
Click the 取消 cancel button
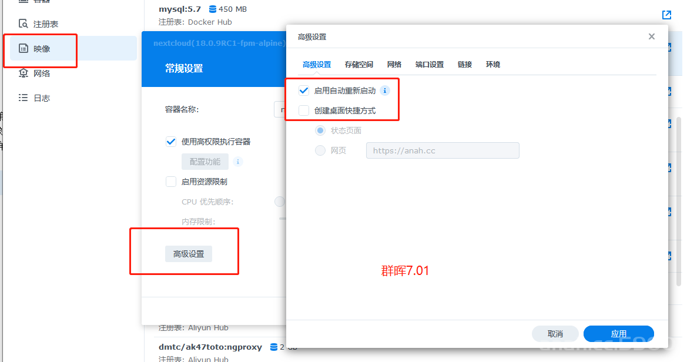coord(555,334)
